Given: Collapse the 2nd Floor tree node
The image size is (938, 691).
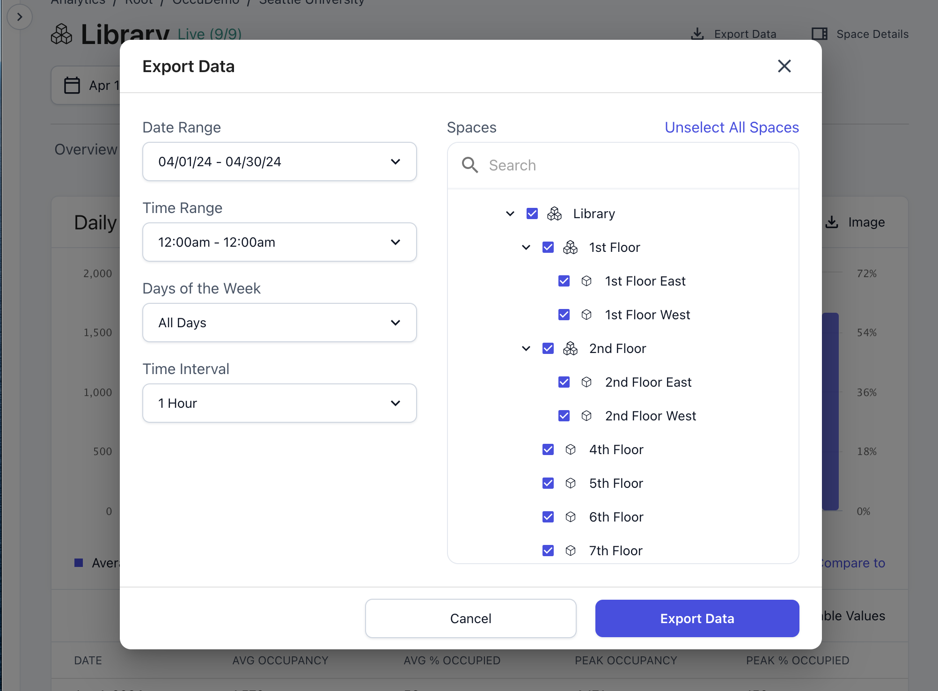Looking at the screenshot, I should tap(526, 349).
